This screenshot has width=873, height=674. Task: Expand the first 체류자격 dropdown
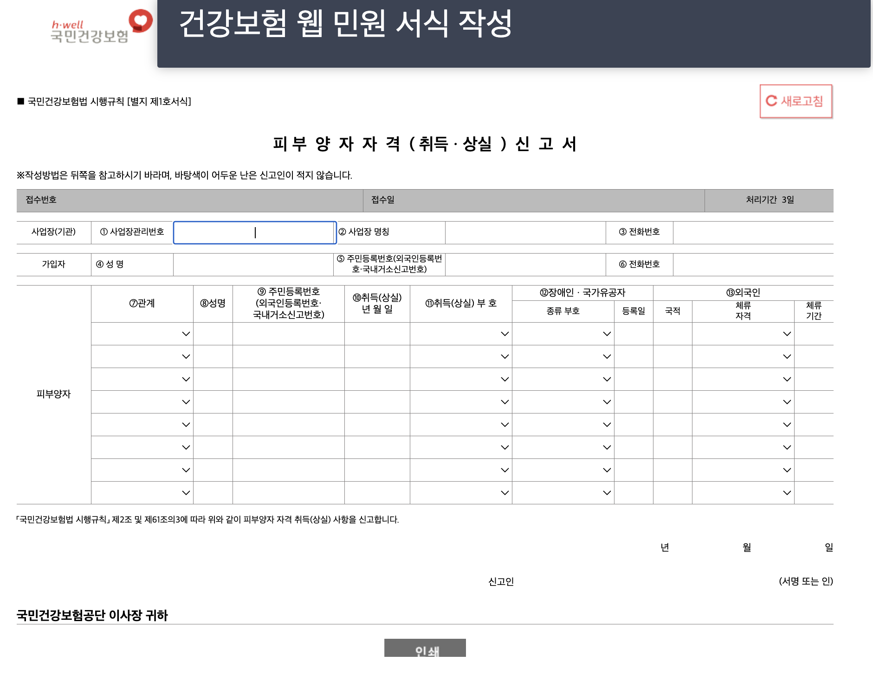pos(786,333)
